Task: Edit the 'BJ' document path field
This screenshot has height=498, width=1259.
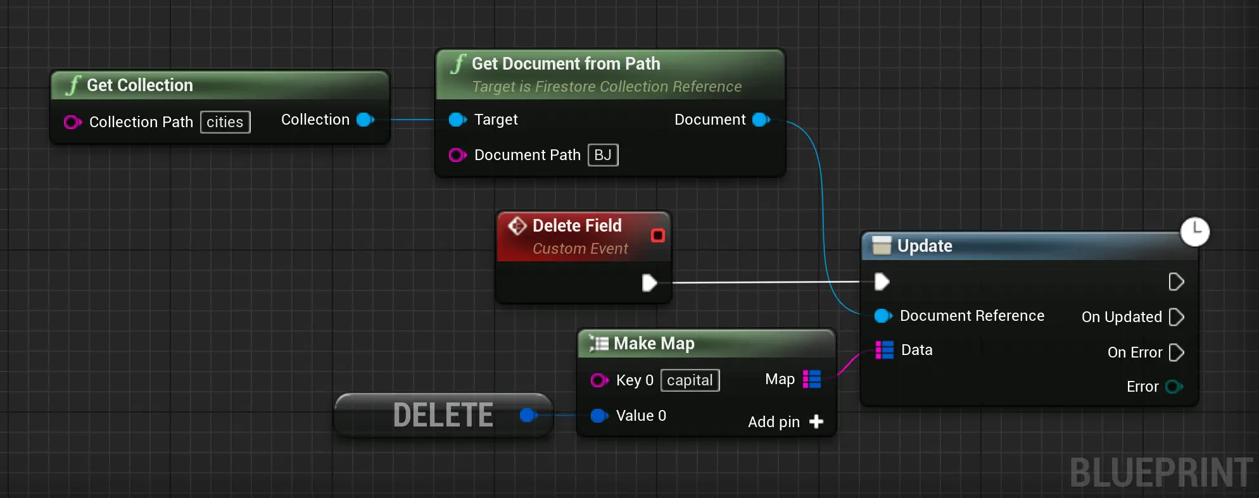Action: point(603,155)
